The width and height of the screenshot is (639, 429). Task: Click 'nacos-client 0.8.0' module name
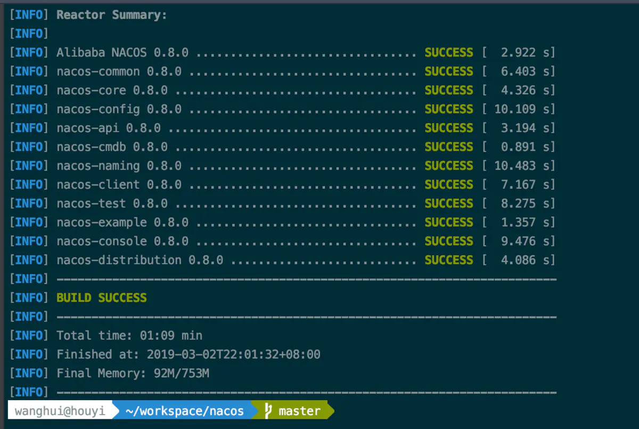click(119, 185)
